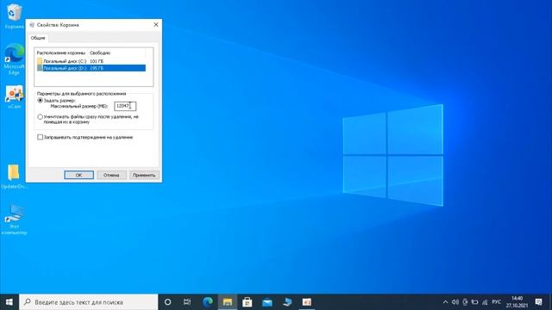Click the maximum size input field

pos(125,106)
